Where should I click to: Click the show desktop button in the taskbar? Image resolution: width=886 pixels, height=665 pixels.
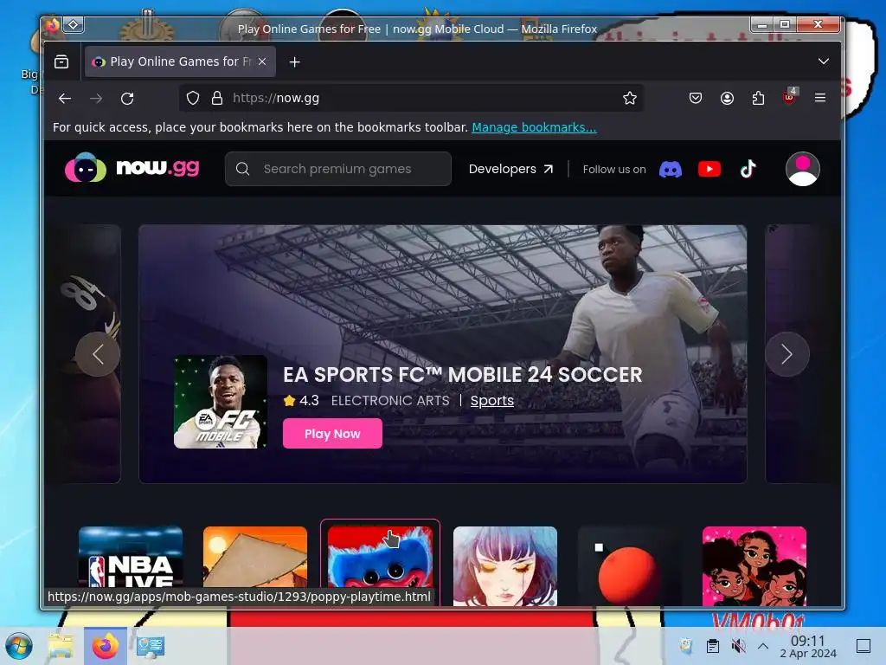coord(863,646)
